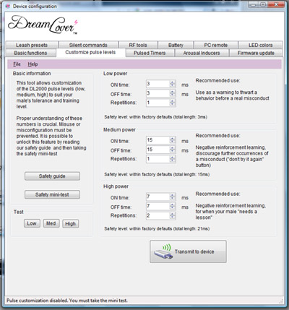This screenshot has width=289, height=310.
Task: Adjust High power Repetitions stepper
Action: 173,215
